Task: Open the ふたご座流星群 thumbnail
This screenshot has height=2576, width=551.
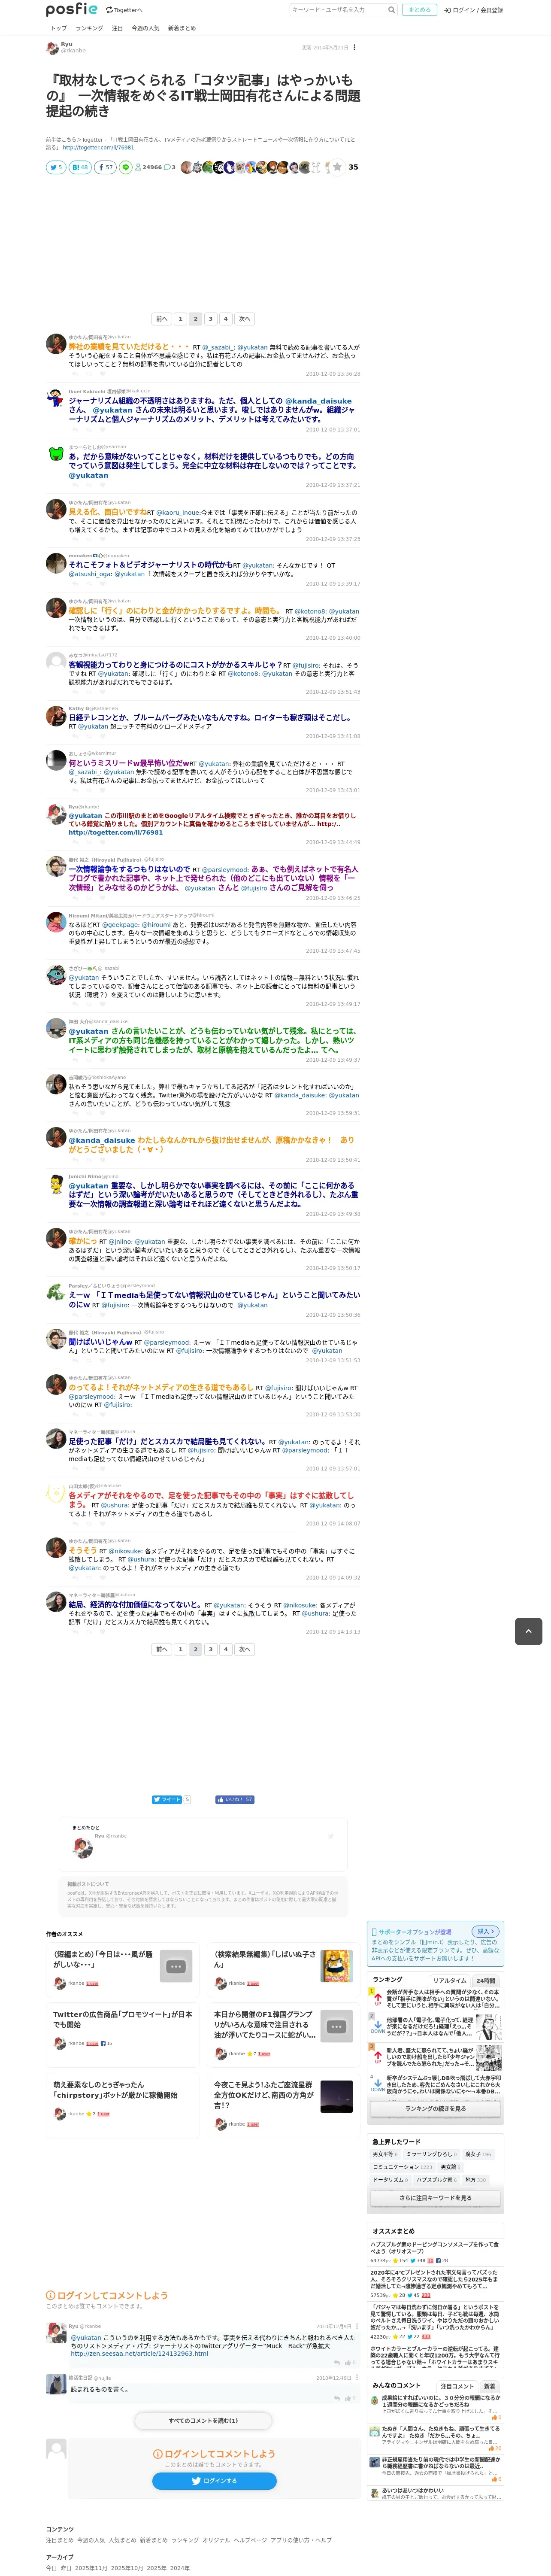Action: (336, 2097)
